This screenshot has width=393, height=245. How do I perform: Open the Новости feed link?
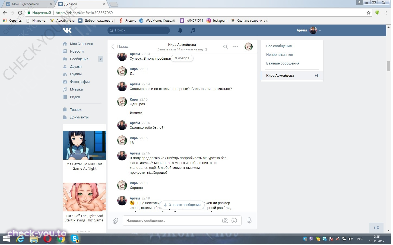77,51
